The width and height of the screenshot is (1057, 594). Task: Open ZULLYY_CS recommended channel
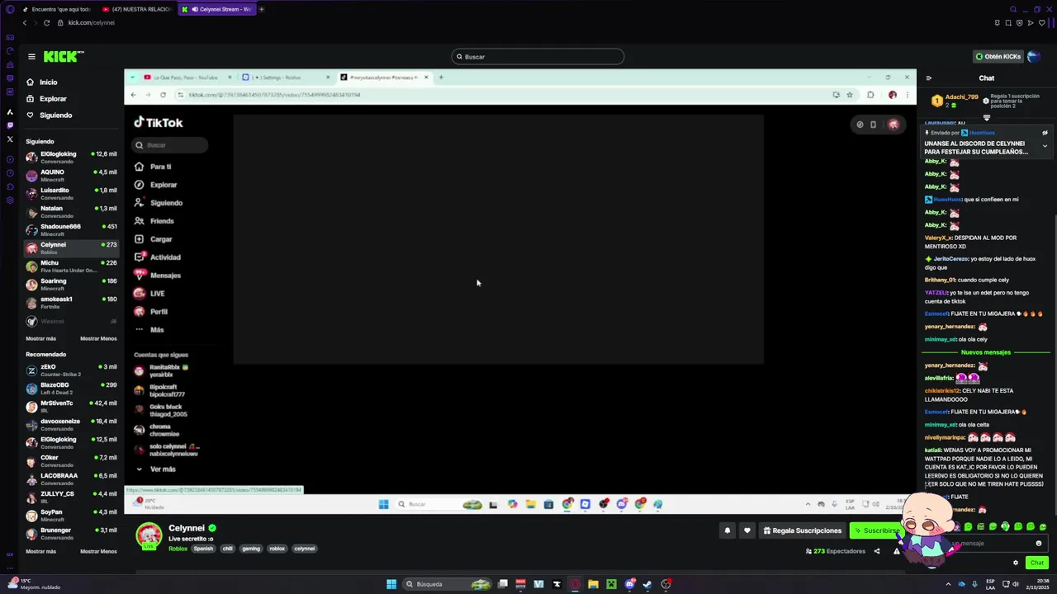71,497
